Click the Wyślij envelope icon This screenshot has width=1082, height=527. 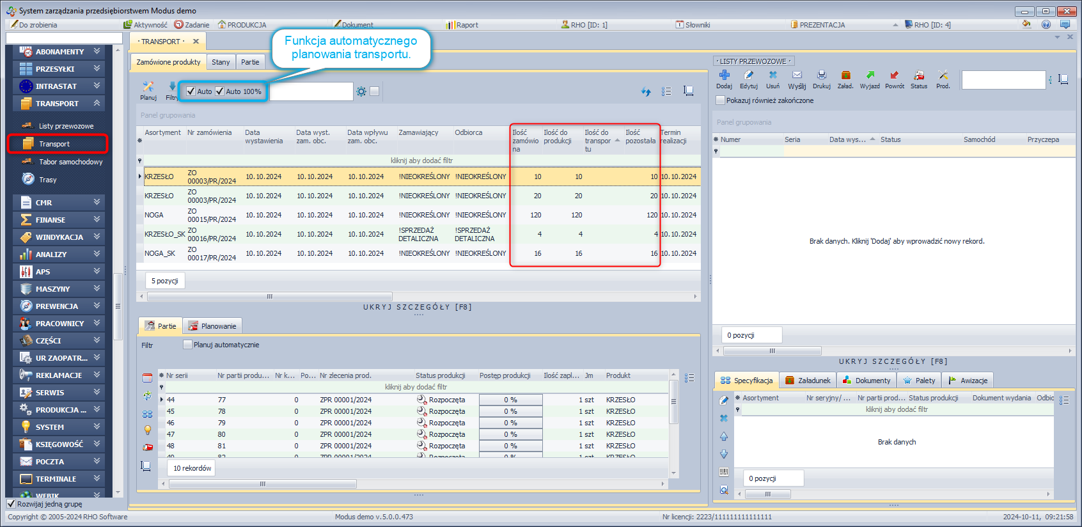point(797,75)
